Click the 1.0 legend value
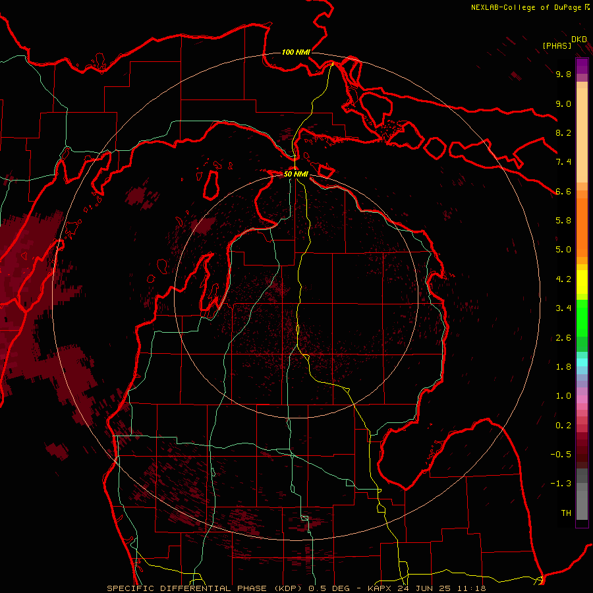 click(x=563, y=395)
